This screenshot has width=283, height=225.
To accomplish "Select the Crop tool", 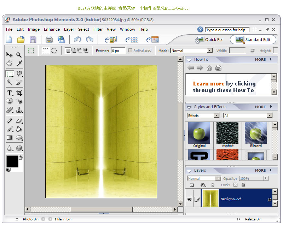I will click(x=19, y=93).
